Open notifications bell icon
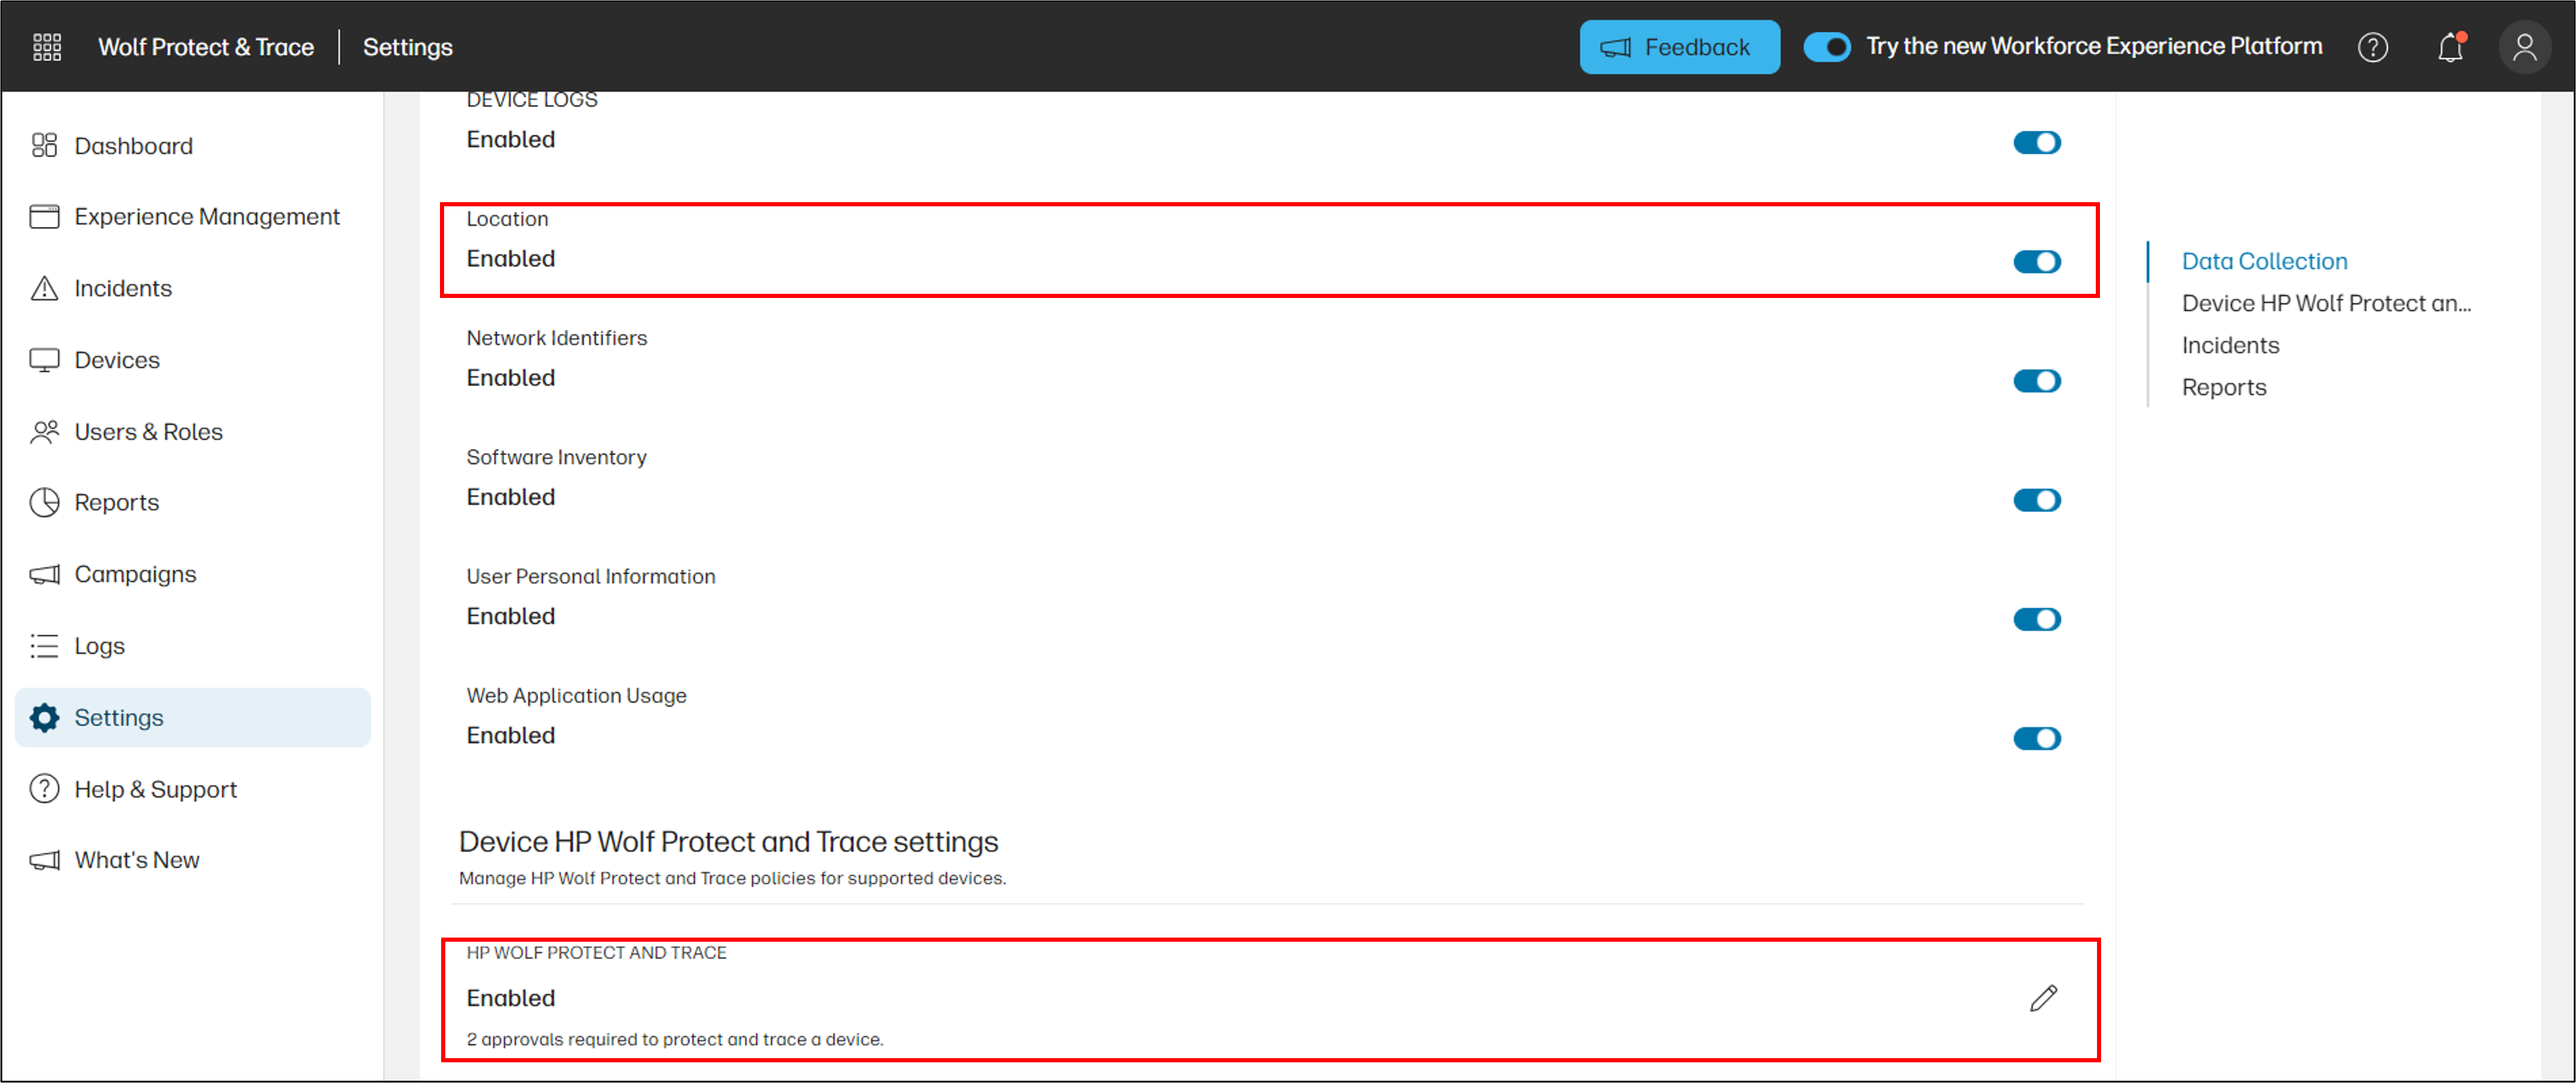 pos(2449,47)
